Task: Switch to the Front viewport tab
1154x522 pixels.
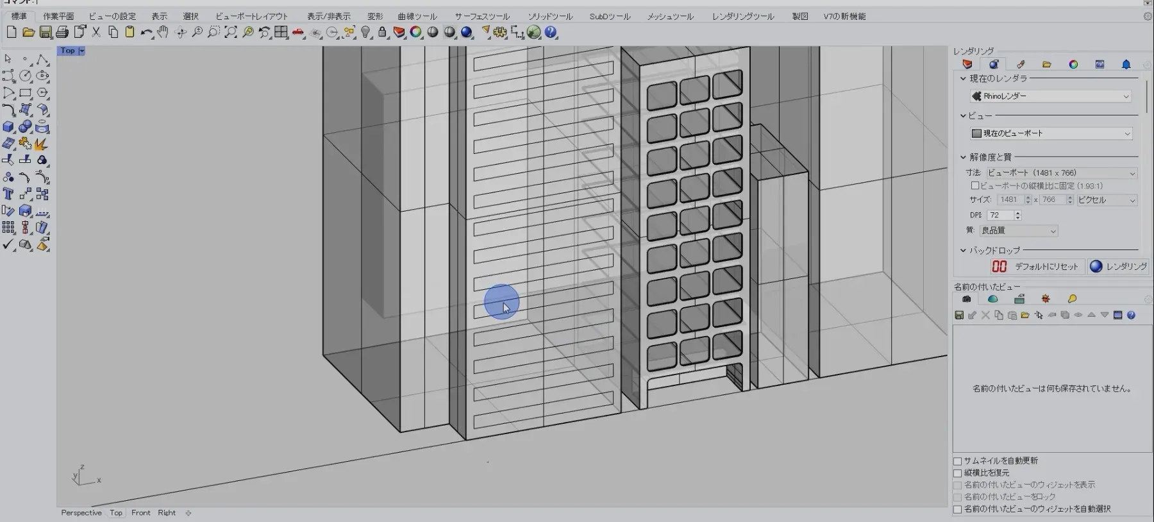Action: [x=140, y=513]
